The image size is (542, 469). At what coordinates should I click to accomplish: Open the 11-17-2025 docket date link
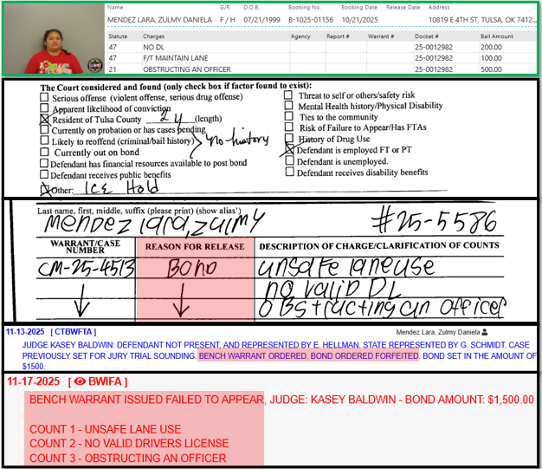tap(34, 381)
